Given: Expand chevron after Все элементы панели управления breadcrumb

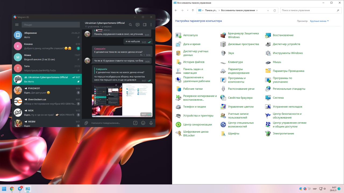Looking at the screenshot, I should tap(257, 10).
